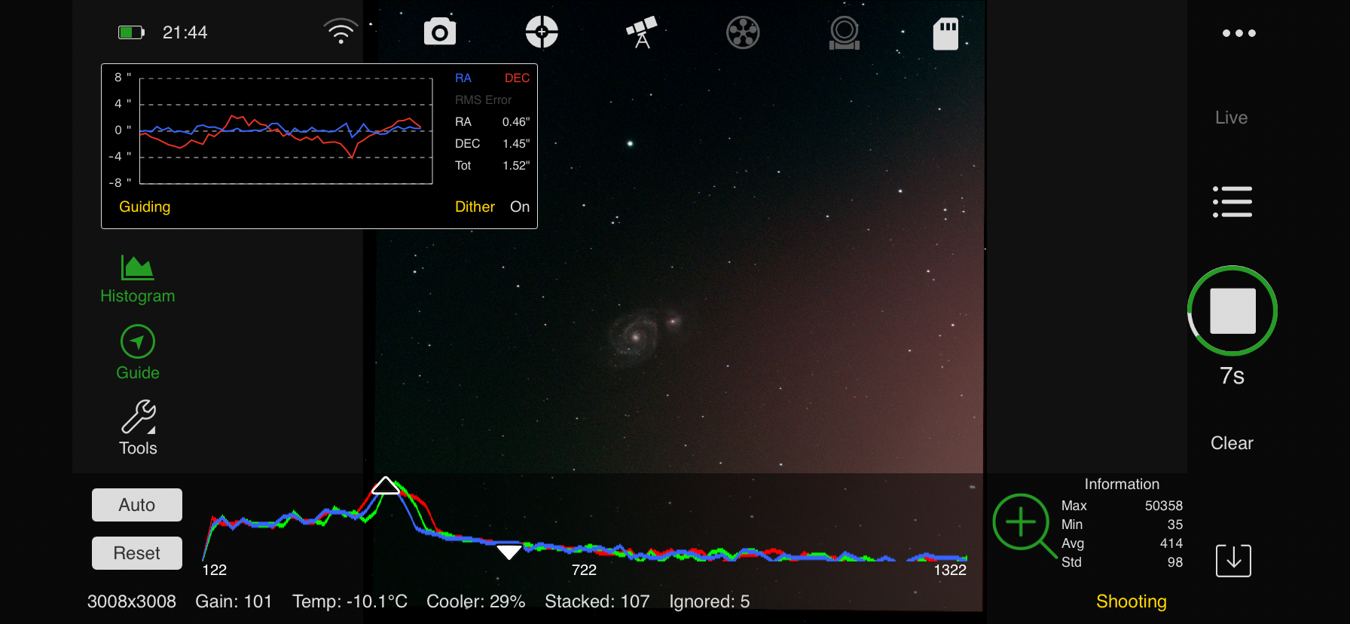The image size is (1350, 624).
Task: Tap the Gain: 101 readout
Action: [234, 601]
